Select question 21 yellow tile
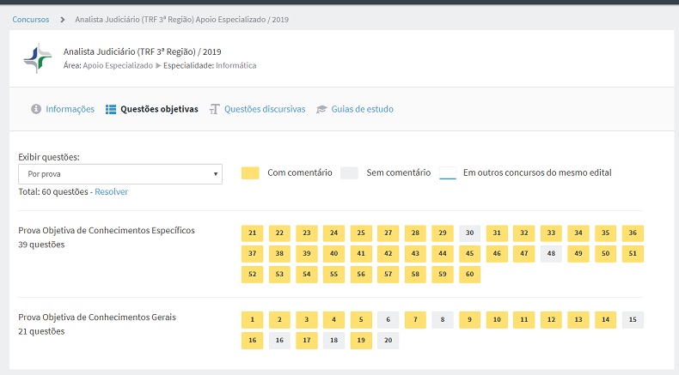This screenshot has height=375, width=679. [x=253, y=233]
